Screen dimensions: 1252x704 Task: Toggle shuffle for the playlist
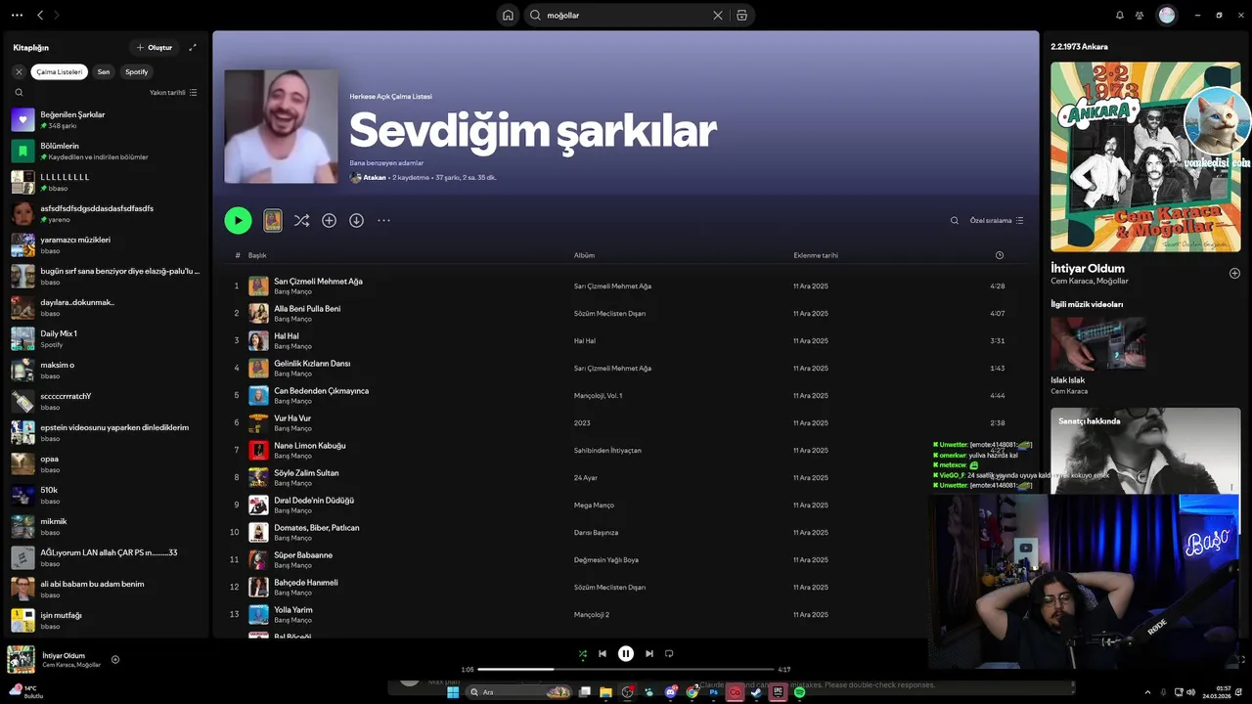click(301, 221)
